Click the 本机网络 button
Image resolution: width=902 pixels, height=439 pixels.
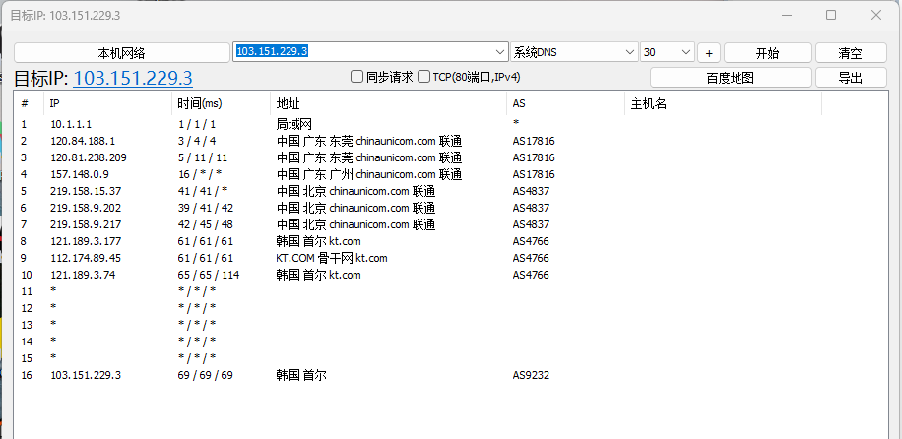coord(121,53)
